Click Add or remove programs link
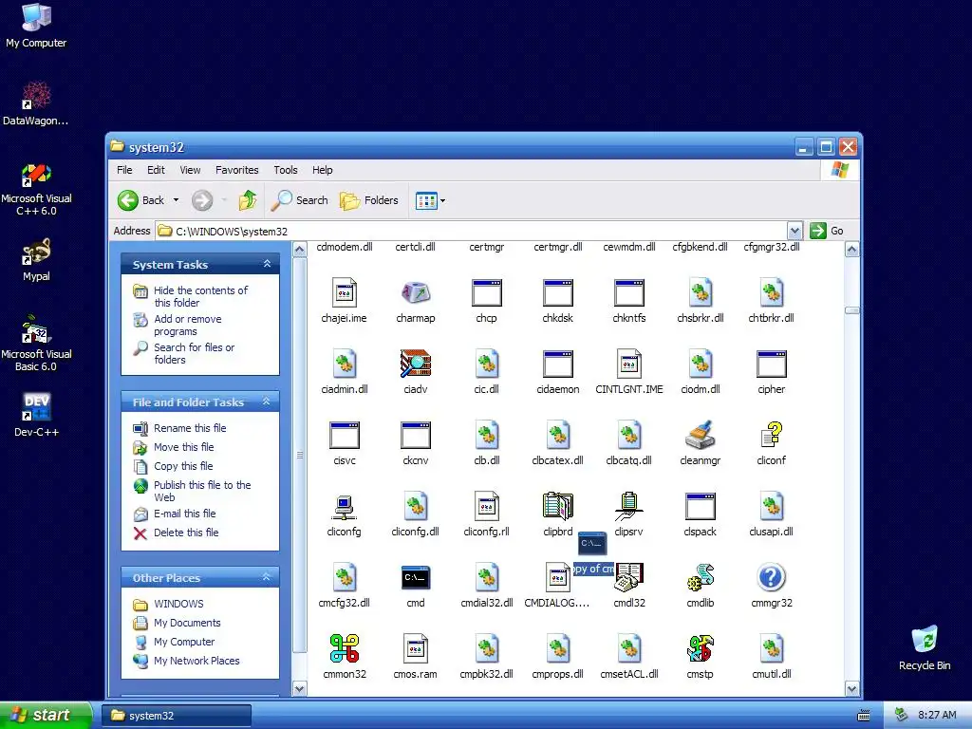The width and height of the screenshot is (972, 729). (187, 325)
